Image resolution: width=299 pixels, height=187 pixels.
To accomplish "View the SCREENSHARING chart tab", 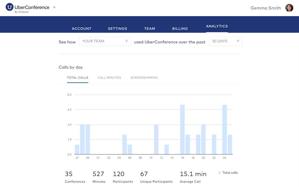I will 144,77.
